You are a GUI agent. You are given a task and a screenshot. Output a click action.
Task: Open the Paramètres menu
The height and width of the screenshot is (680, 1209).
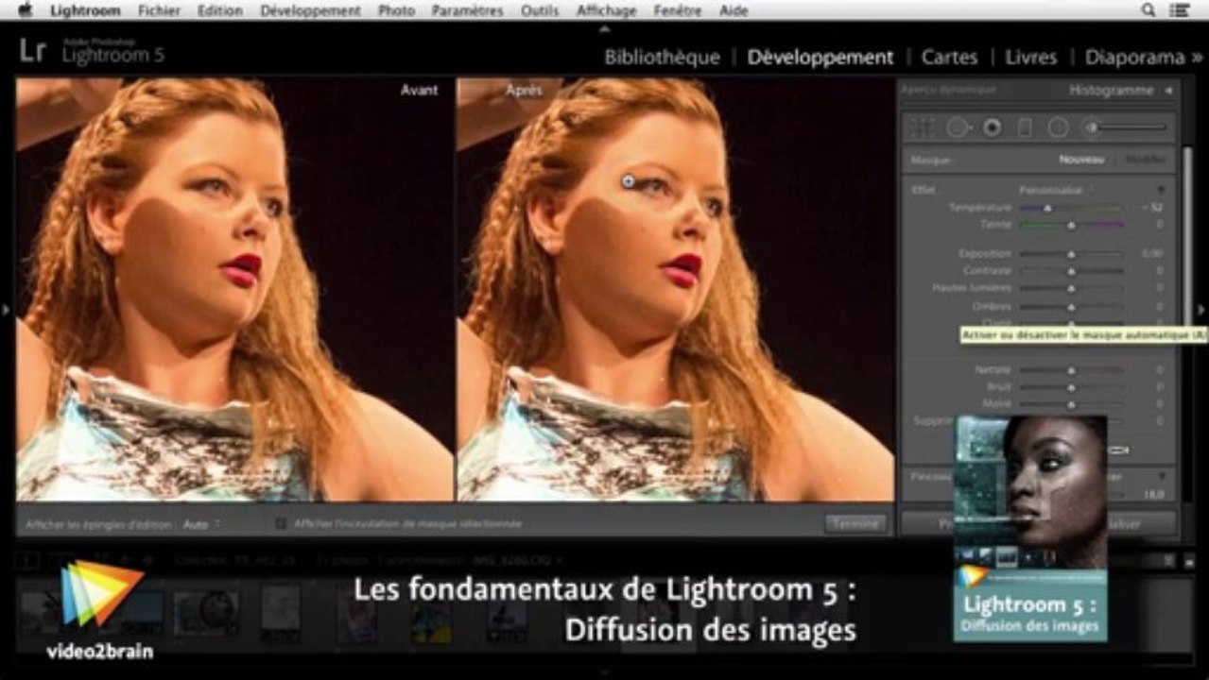[x=467, y=10]
